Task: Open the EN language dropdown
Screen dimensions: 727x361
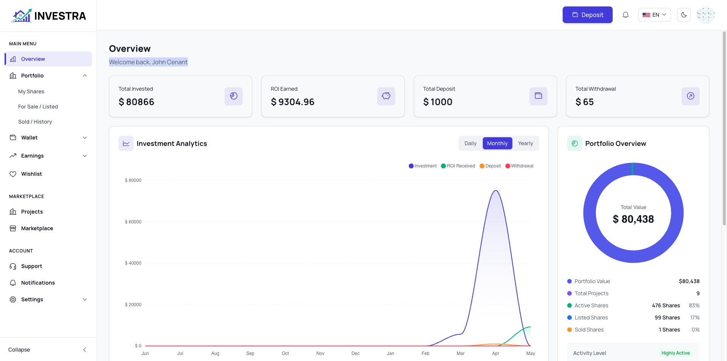Action: pos(655,15)
